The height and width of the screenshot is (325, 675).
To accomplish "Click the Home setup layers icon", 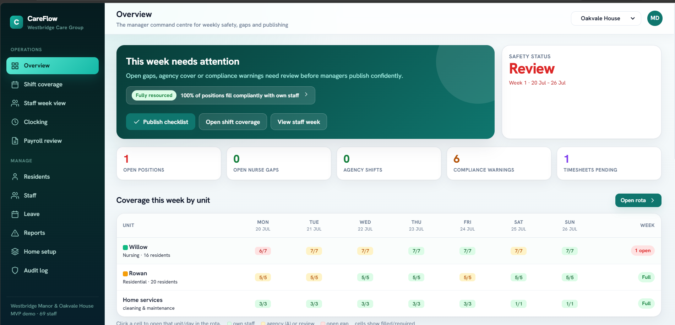I will [15, 252].
